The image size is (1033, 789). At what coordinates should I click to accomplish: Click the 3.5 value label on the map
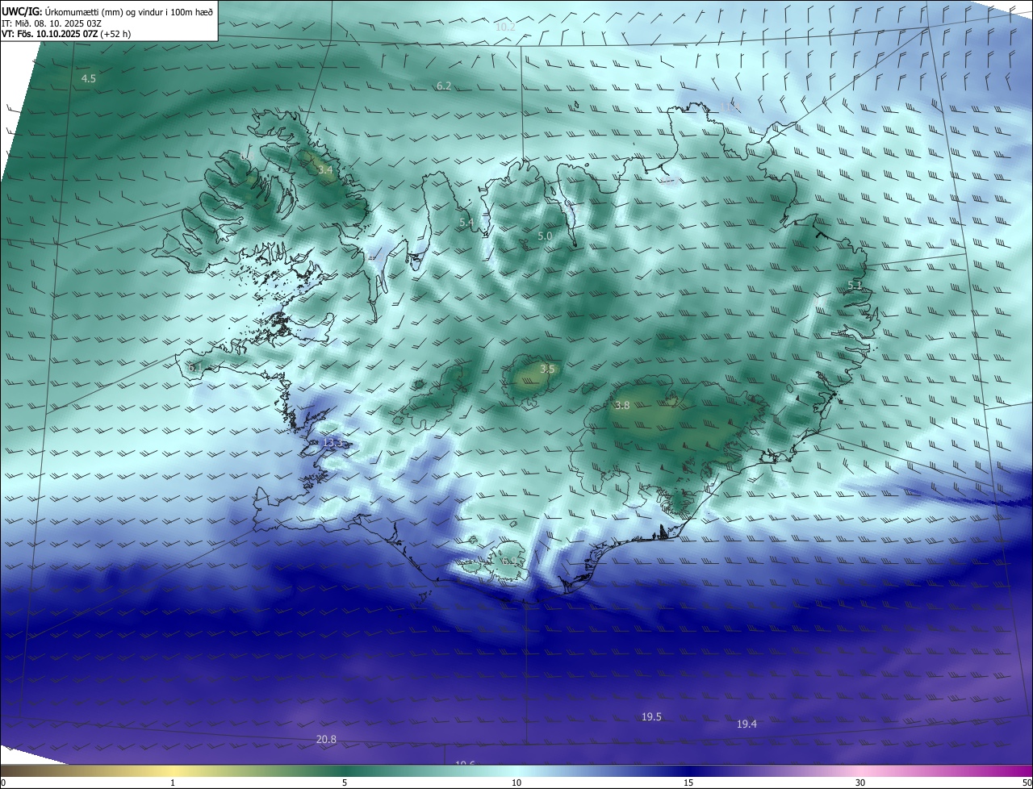coord(547,369)
